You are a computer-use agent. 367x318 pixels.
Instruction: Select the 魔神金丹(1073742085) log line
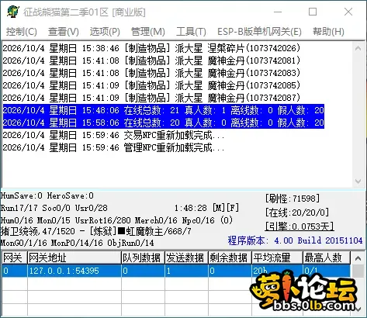point(151,85)
